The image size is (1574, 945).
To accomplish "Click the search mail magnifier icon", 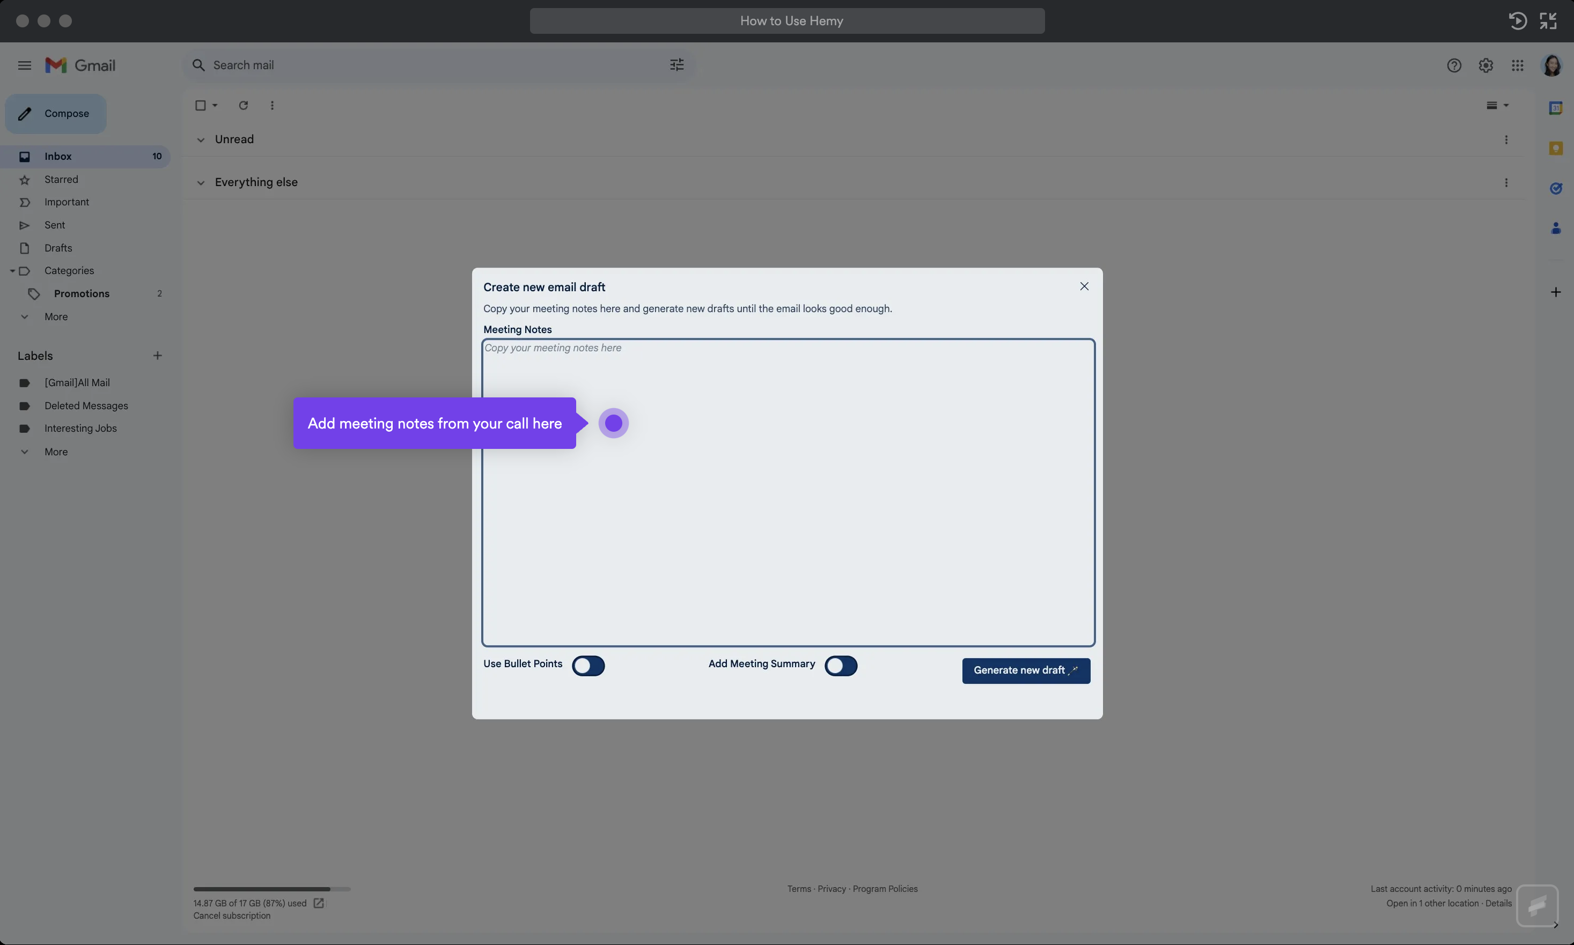I will click(198, 65).
